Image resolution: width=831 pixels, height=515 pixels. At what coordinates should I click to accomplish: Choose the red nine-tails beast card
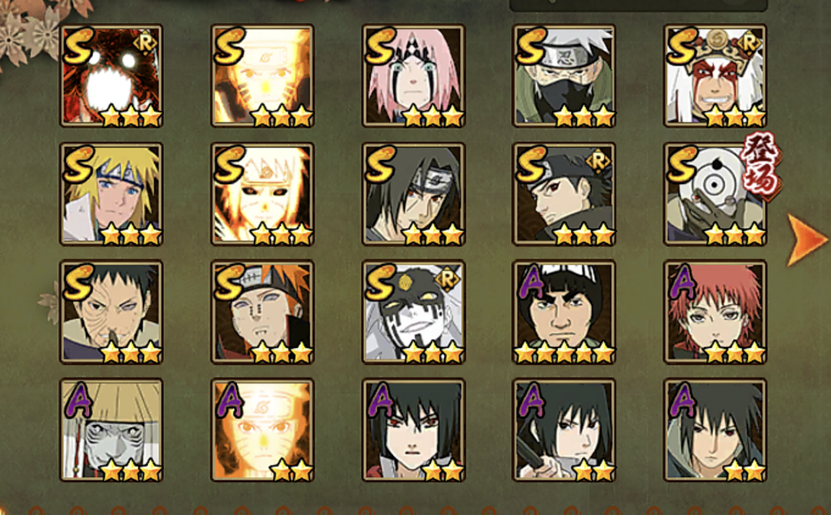tap(112, 76)
